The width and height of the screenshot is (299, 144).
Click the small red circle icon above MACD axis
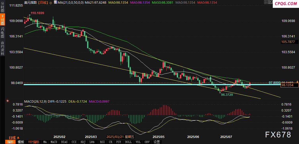tap(8, 101)
